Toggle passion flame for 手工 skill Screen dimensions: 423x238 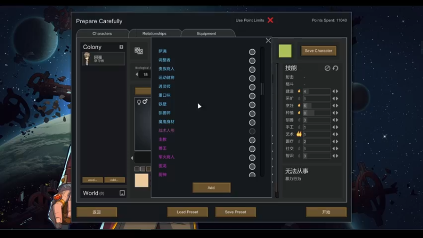click(299, 127)
